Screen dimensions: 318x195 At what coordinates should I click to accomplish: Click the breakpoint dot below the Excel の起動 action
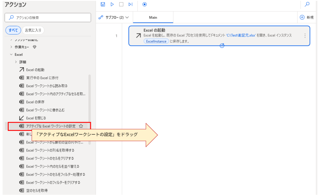[x=222, y=46]
